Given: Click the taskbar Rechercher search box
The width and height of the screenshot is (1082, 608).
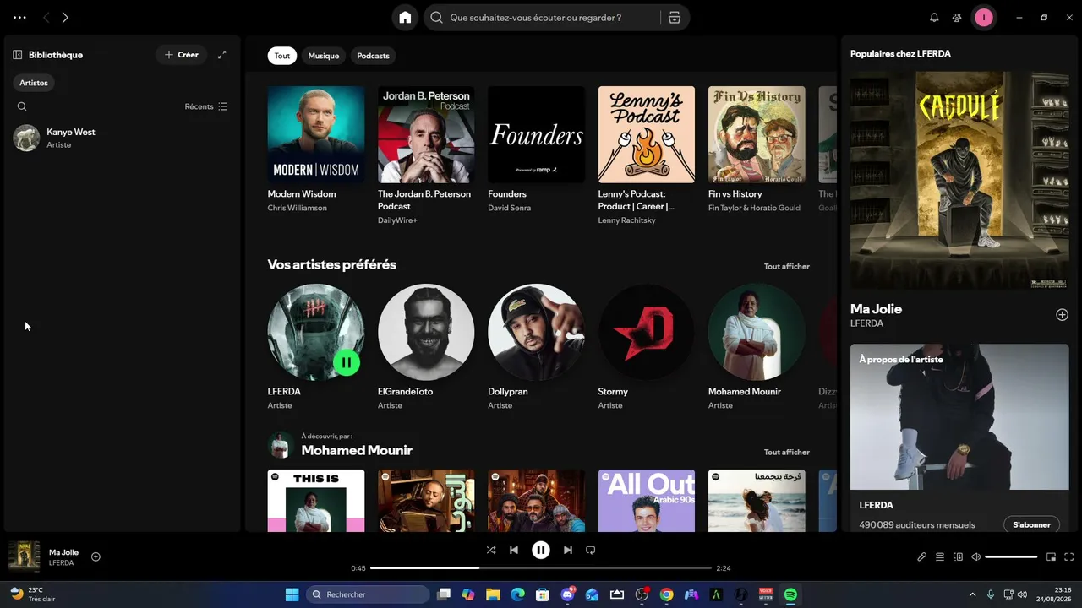Looking at the screenshot, I should [x=368, y=594].
